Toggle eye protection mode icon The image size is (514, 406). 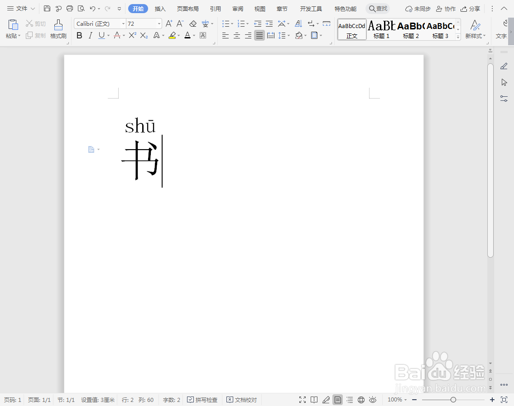(372, 400)
